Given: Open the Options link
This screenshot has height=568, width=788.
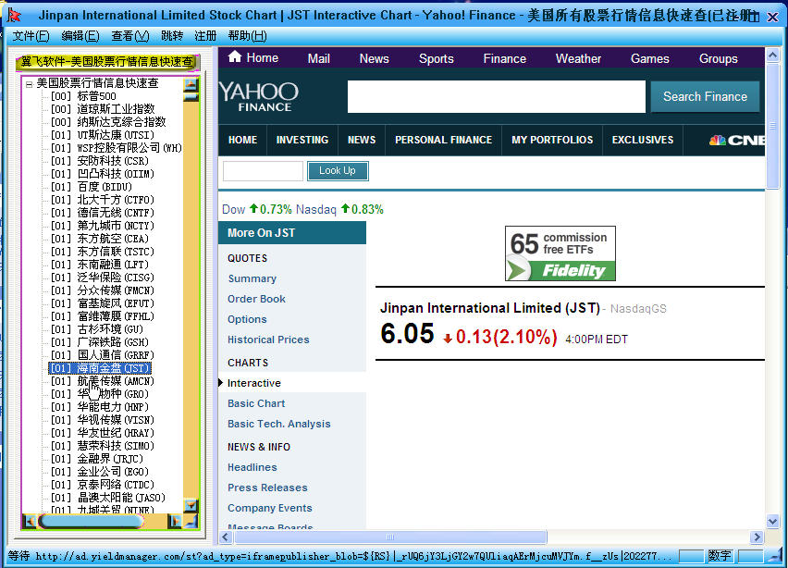Looking at the screenshot, I should click(247, 319).
